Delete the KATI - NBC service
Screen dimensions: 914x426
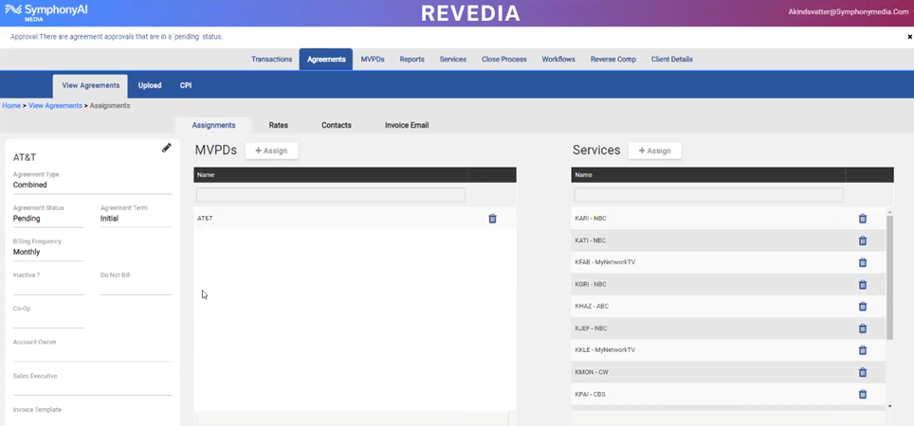[x=862, y=240]
